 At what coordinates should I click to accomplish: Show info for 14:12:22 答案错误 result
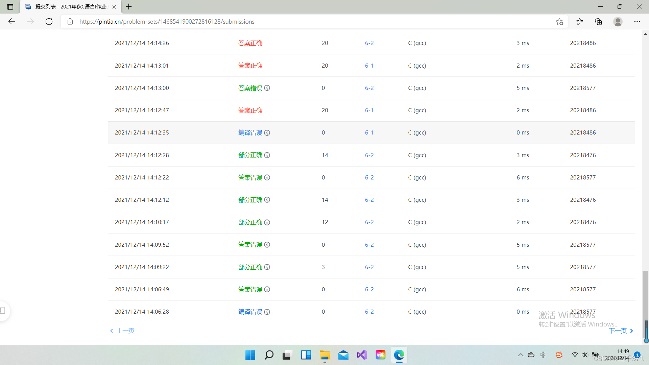267,177
